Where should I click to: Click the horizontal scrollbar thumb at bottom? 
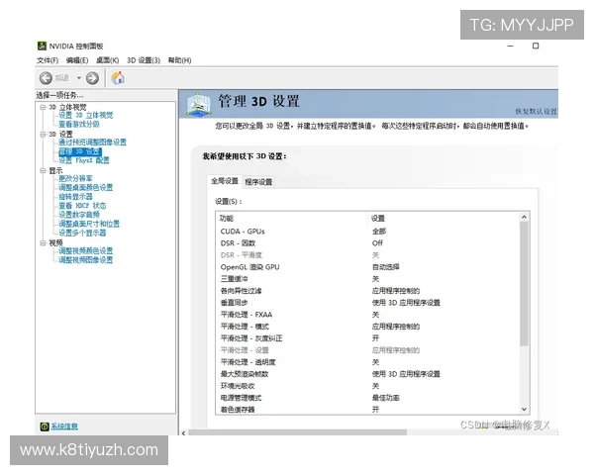(x=298, y=433)
